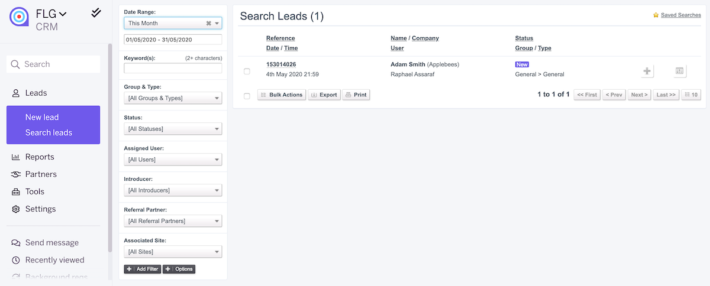Image resolution: width=710 pixels, height=286 pixels.
Task: Open the Saved Searches link
Action: (x=680, y=15)
